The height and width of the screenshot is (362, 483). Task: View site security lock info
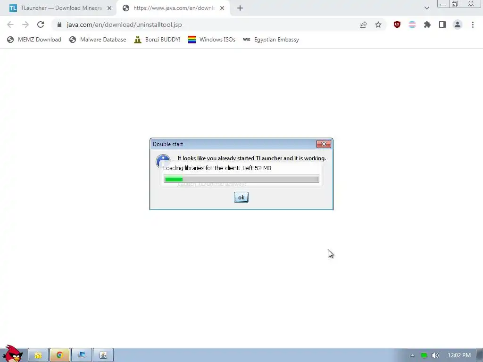click(59, 25)
